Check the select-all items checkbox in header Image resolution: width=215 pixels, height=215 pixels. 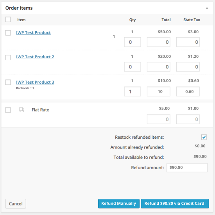click(x=8, y=20)
